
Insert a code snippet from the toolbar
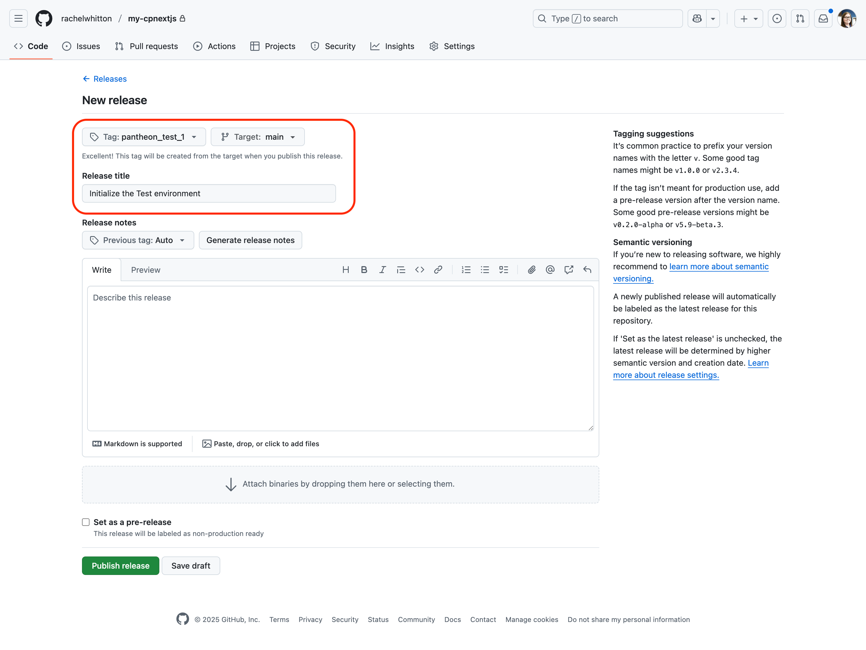(x=419, y=270)
